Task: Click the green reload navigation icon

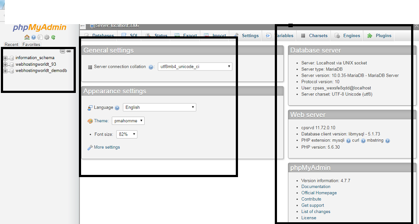Action: pyautogui.click(x=53, y=37)
